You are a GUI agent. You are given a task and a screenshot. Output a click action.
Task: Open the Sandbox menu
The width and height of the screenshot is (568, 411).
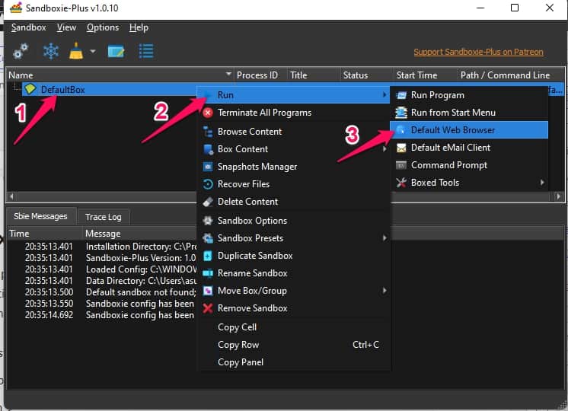click(x=29, y=27)
